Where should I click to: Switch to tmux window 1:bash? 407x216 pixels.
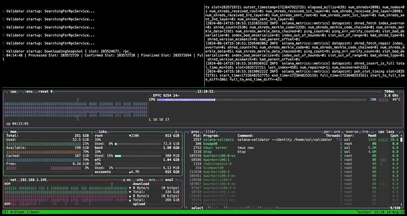tap(33, 212)
